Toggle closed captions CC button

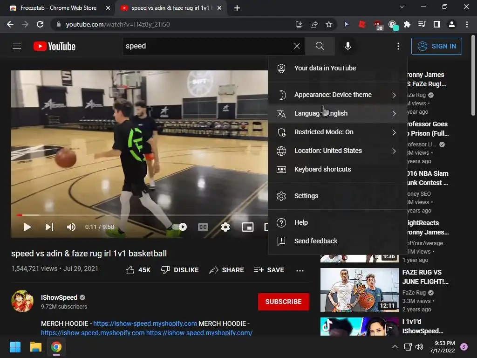(203, 227)
